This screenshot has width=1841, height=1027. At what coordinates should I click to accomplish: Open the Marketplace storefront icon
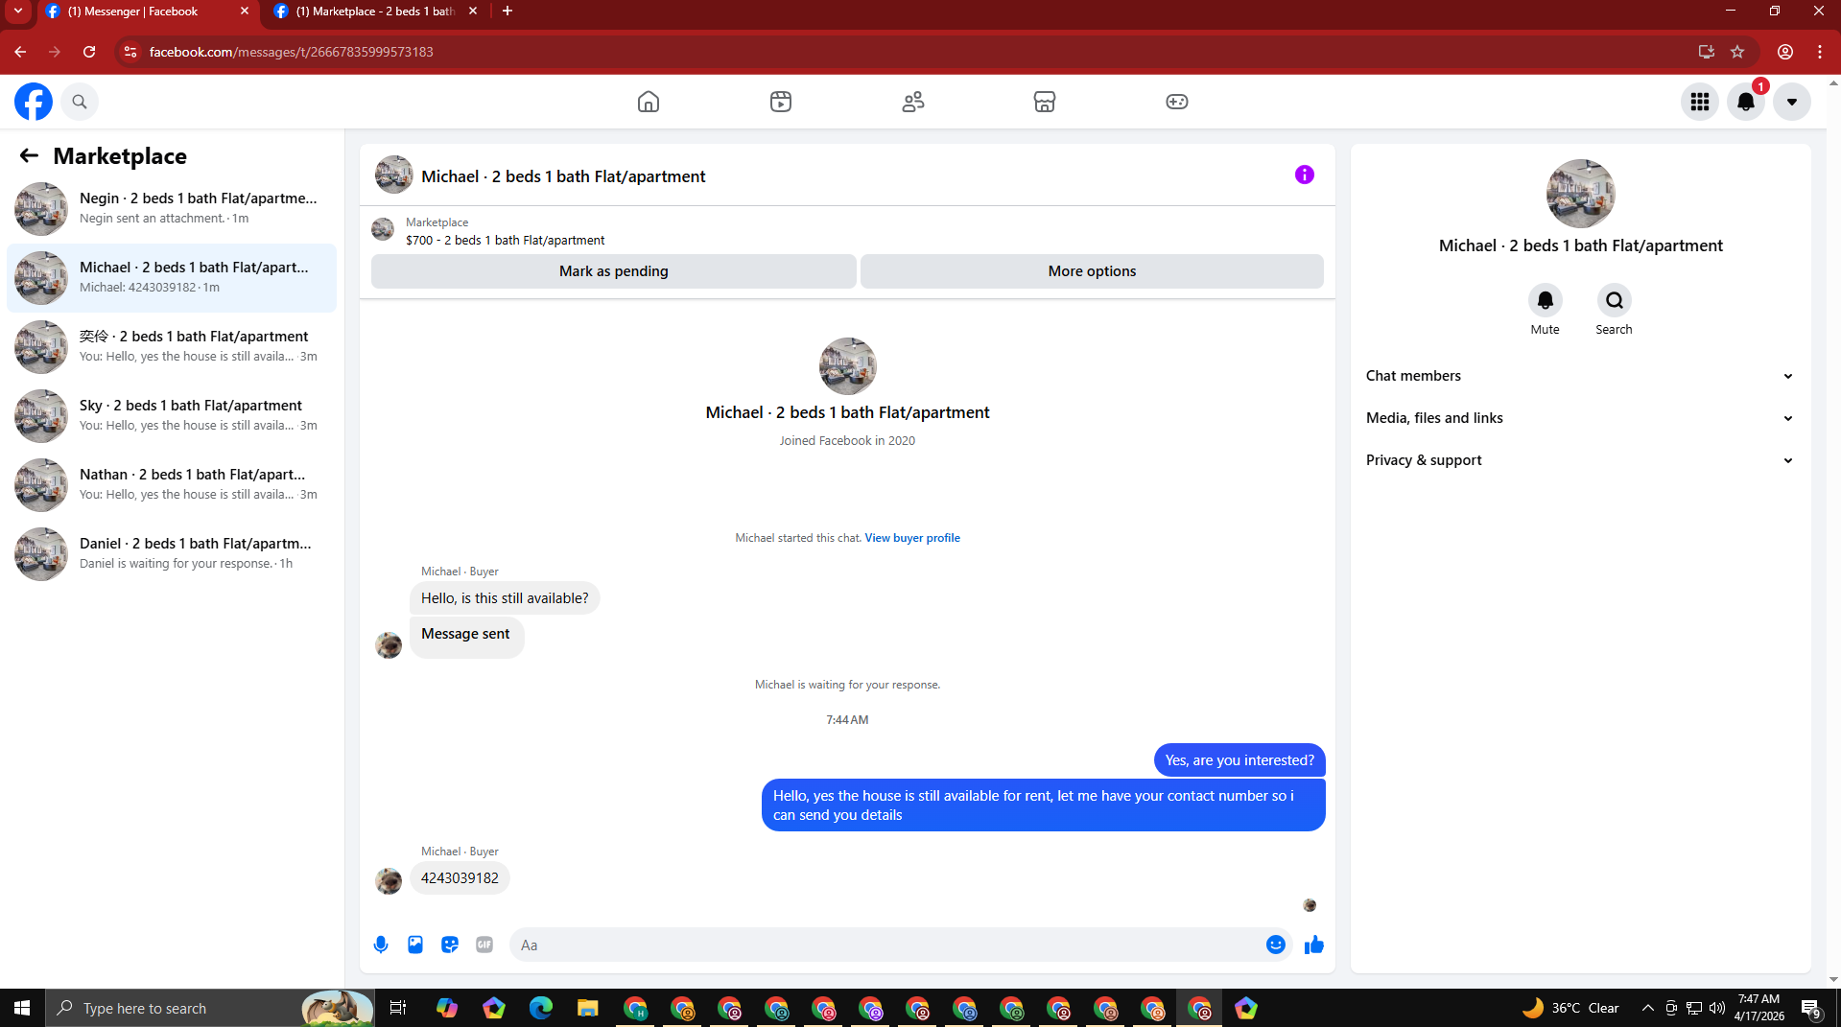click(x=1045, y=102)
